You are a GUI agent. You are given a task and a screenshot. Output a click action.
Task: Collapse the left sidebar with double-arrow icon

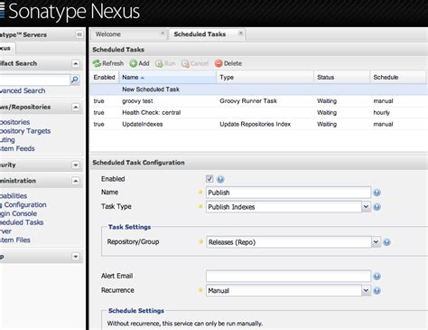click(x=79, y=34)
